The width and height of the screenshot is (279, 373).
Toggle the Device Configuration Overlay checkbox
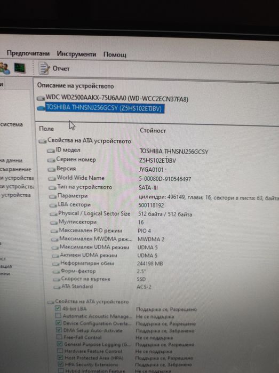point(59,323)
